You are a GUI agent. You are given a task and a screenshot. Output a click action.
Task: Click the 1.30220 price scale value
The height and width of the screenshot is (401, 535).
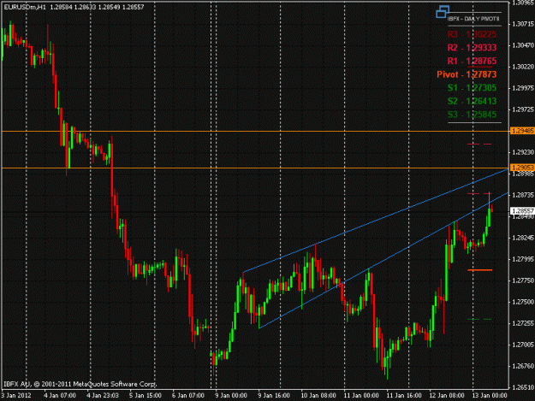[523, 67]
